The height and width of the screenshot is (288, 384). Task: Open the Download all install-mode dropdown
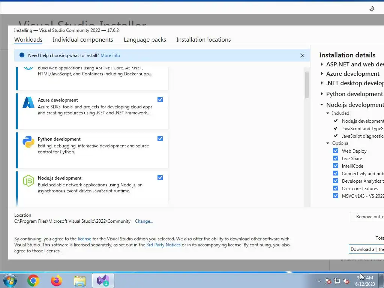pyautogui.click(x=366, y=249)
